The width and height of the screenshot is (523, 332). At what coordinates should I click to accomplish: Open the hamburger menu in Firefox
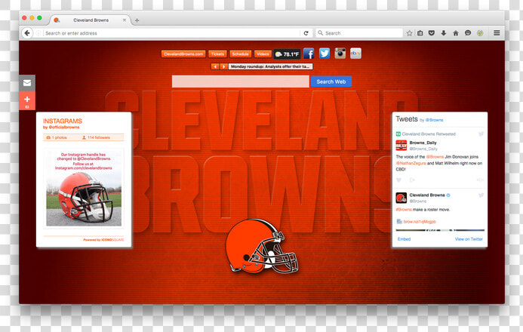(x=497, y=33)
